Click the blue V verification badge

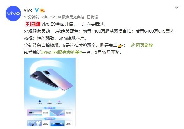click(x=36, y=10)
